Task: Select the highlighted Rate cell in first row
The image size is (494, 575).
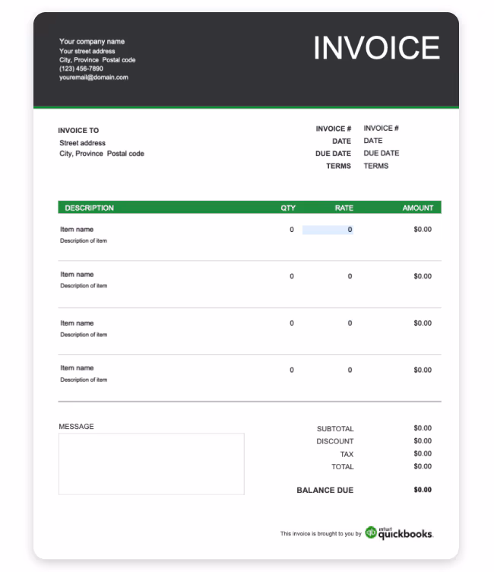Action: click(x=328, y=230)
